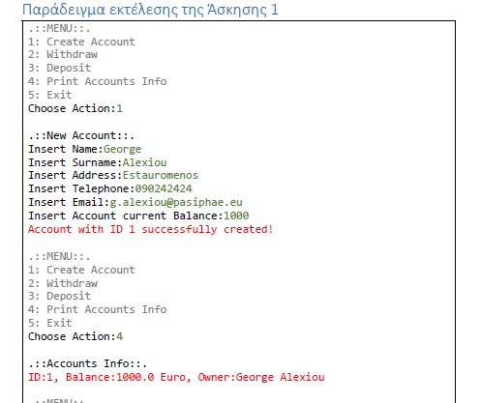The height and width of the screenshot is (403, 480).
Task: Click the 'Insert Name:George' line
Action: 85,149
